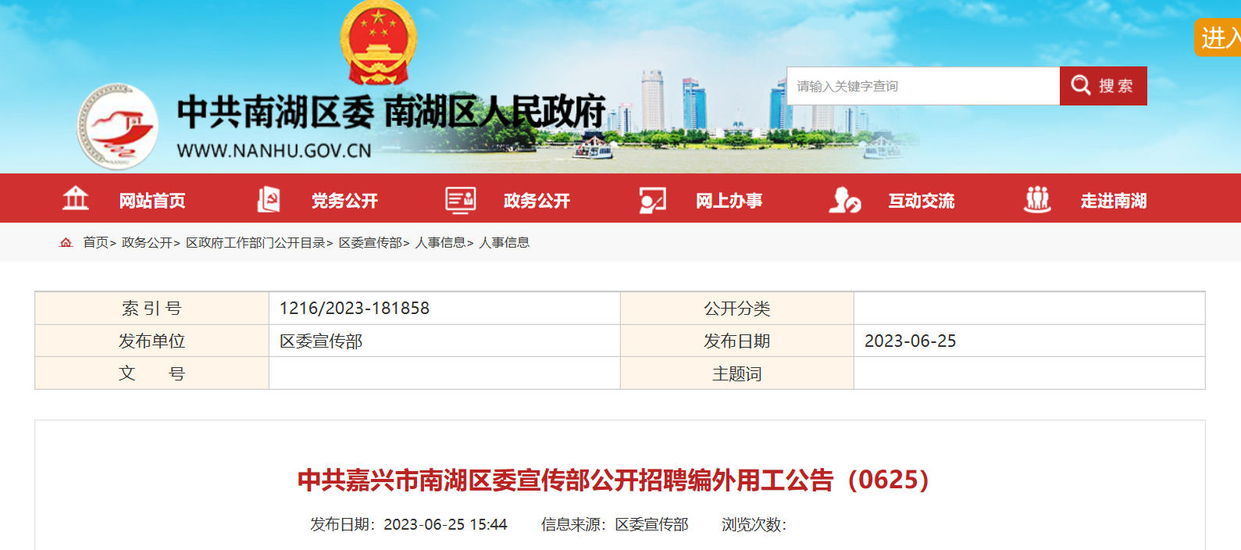Click the 文号 table label

(x=152, y=373)
